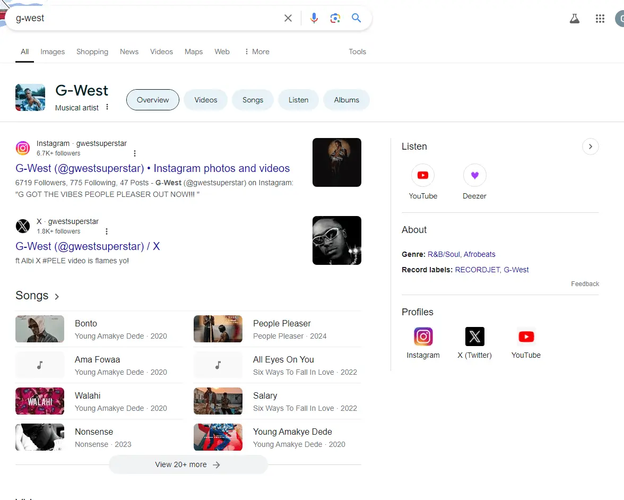
Task: Open Young Amakye Dede song thumbnail
Action: click(218, 437)
